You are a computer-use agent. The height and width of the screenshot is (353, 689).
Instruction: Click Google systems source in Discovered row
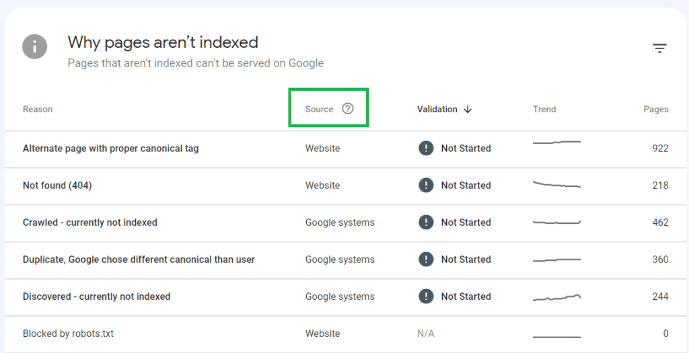tap(340, 297)
